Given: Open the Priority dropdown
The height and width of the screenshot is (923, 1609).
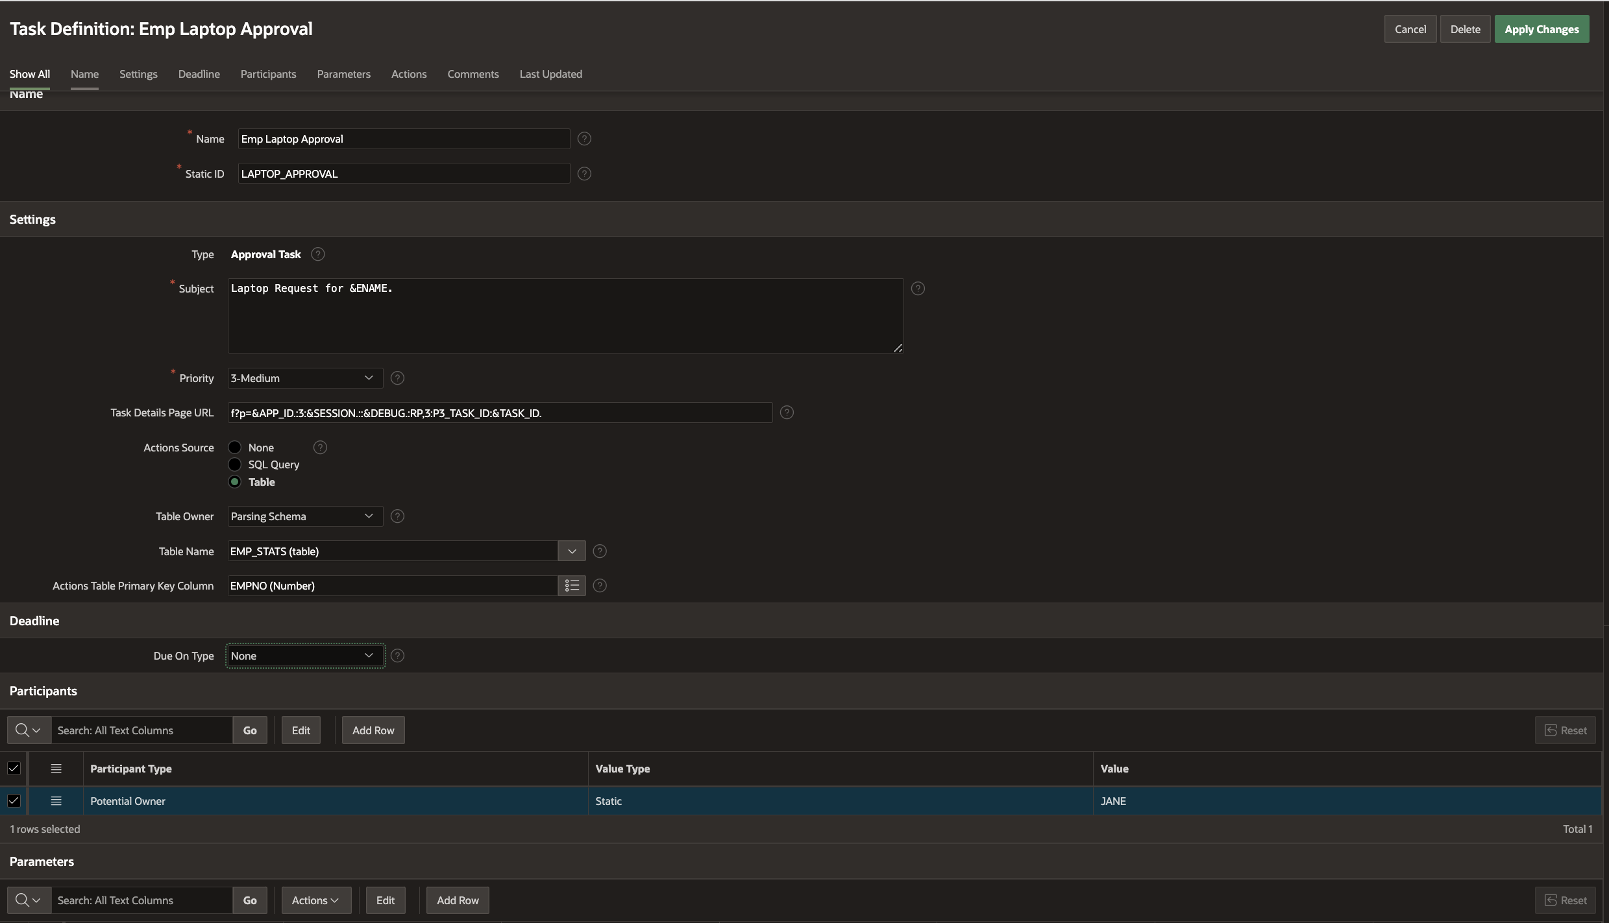Looking at the screenshot, I should click(x=304, y=378).
